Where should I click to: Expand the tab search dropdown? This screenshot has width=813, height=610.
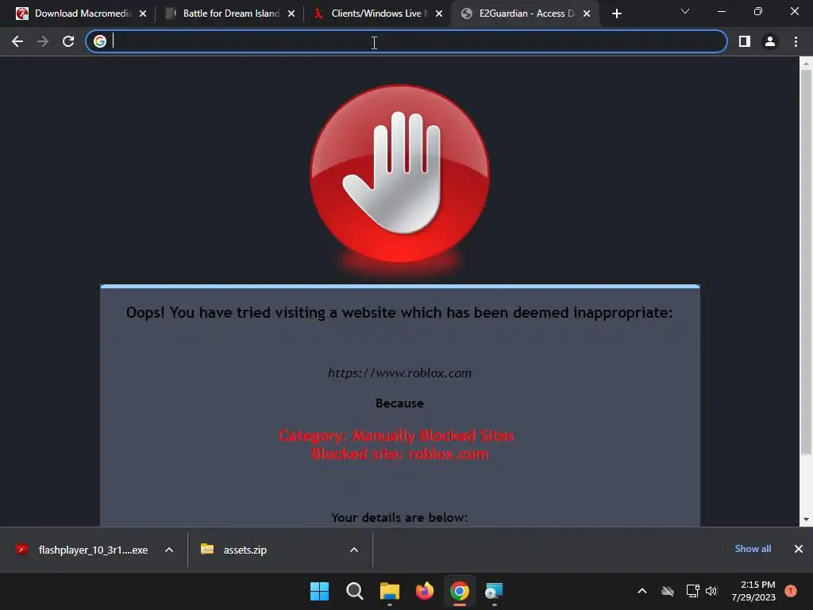pyautogui.click(x=685, y=11)
